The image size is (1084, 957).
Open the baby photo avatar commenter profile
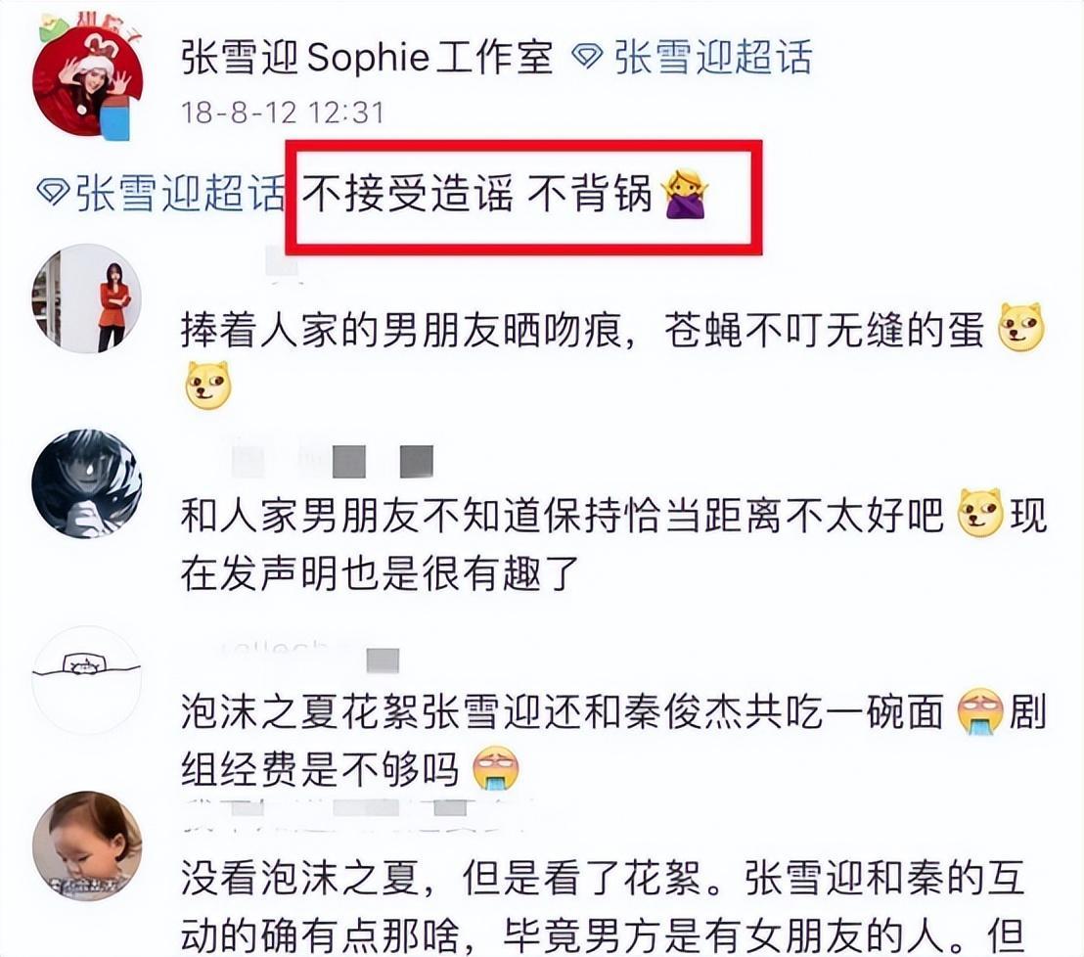[87, 846]
